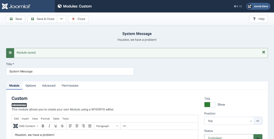Open the editor Insert menu
This screenshot has width=274, height=139.
(x=25, y=118)
